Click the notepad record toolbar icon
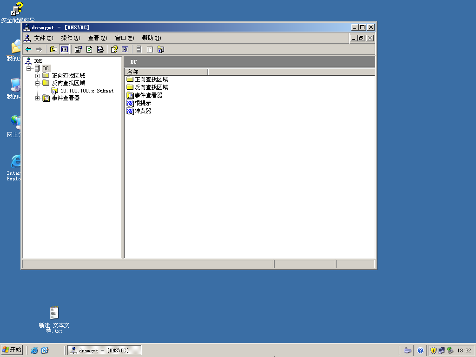Screen dimensions: 476x357 click(x=150, y=49)
